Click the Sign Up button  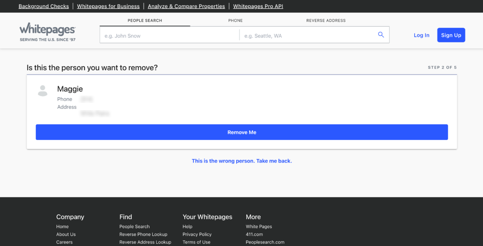(451, 35)
